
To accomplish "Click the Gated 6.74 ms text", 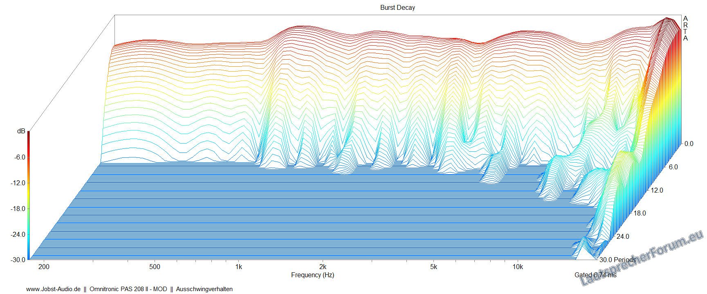I will coord(595,275).
